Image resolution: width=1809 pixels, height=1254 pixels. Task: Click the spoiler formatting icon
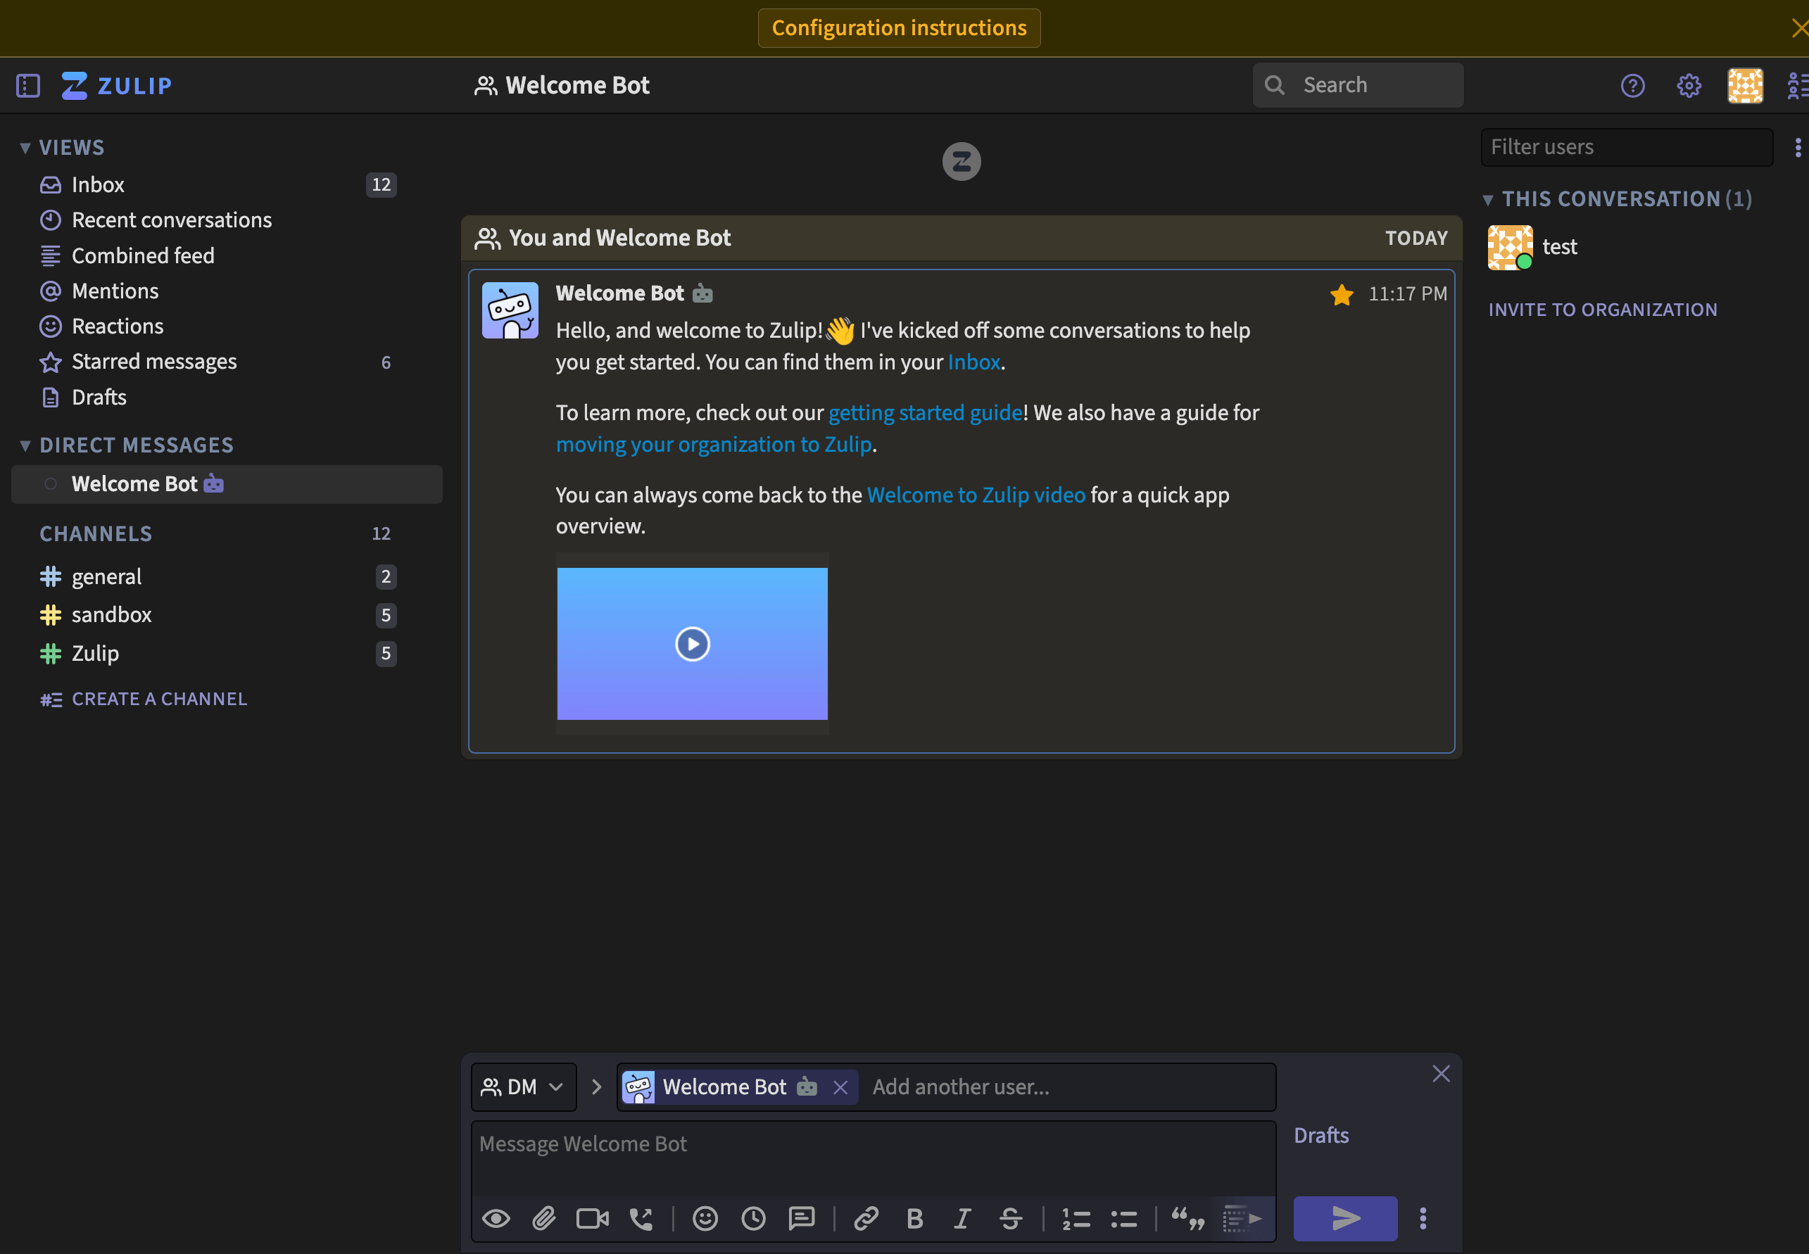click(1242, 1219)
